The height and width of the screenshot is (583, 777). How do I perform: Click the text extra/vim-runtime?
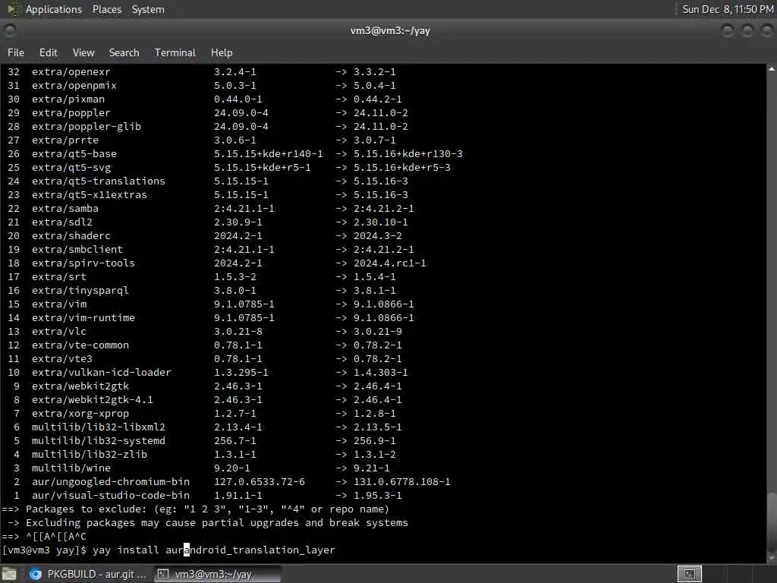[x=83, y=318]
